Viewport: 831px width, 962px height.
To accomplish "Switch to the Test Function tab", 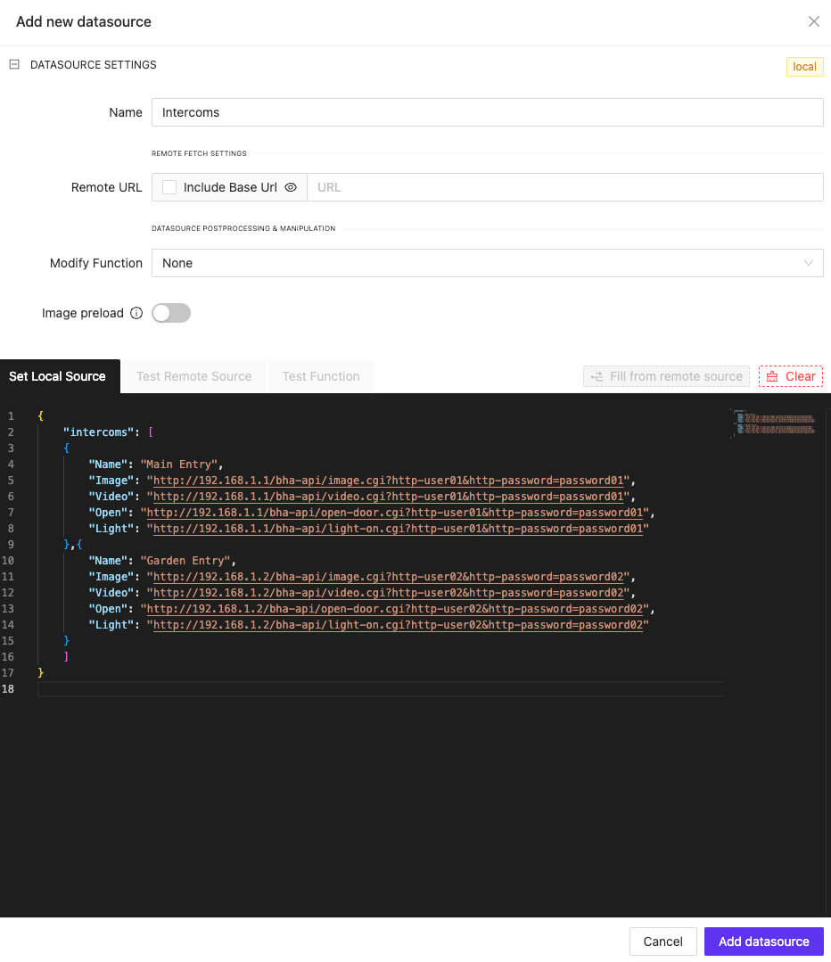I will (321, 376).
